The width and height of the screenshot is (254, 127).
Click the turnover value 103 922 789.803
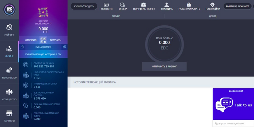(x=44, y=66)
